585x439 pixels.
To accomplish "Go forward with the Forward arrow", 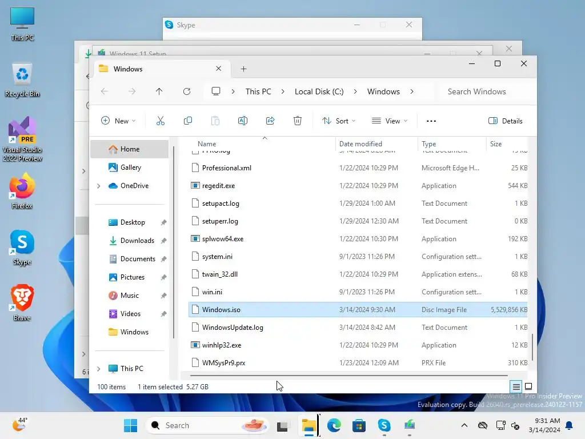I will (132, 91).
